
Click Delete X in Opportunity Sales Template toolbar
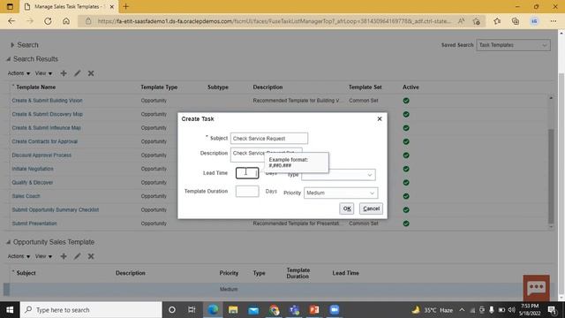point(91,256)
